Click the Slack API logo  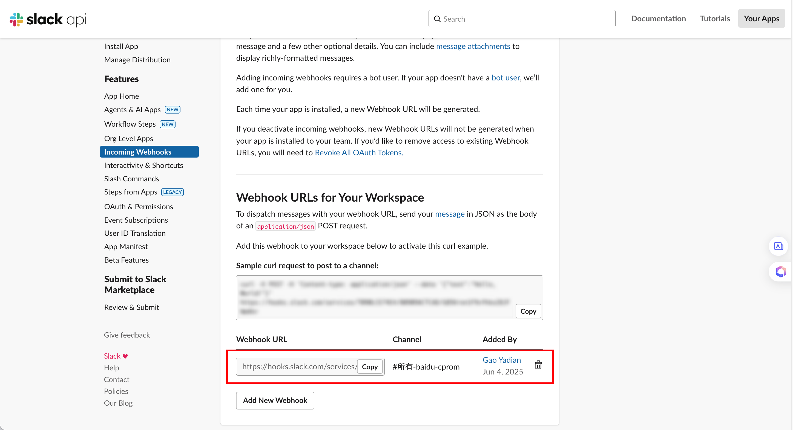click(48, 19)
